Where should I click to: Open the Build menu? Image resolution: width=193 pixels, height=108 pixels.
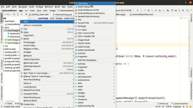[57, 7]
